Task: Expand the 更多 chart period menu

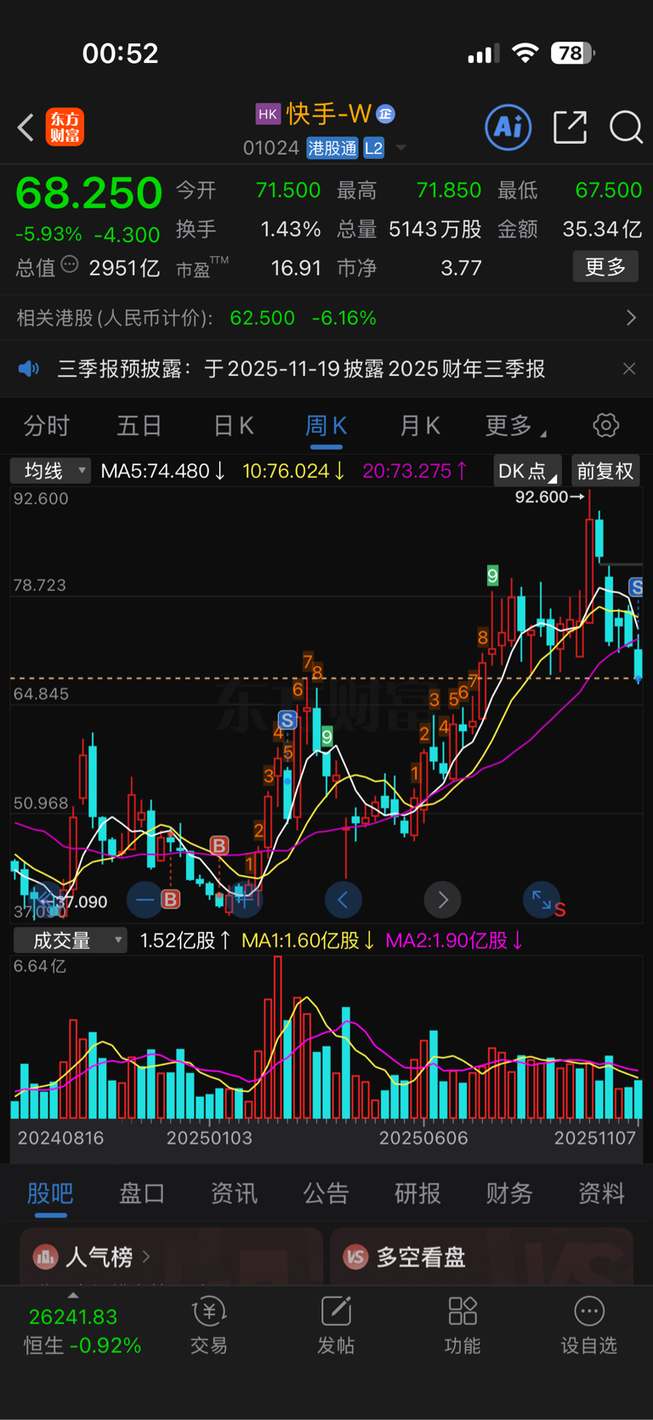Action: [x=514, y=425]
